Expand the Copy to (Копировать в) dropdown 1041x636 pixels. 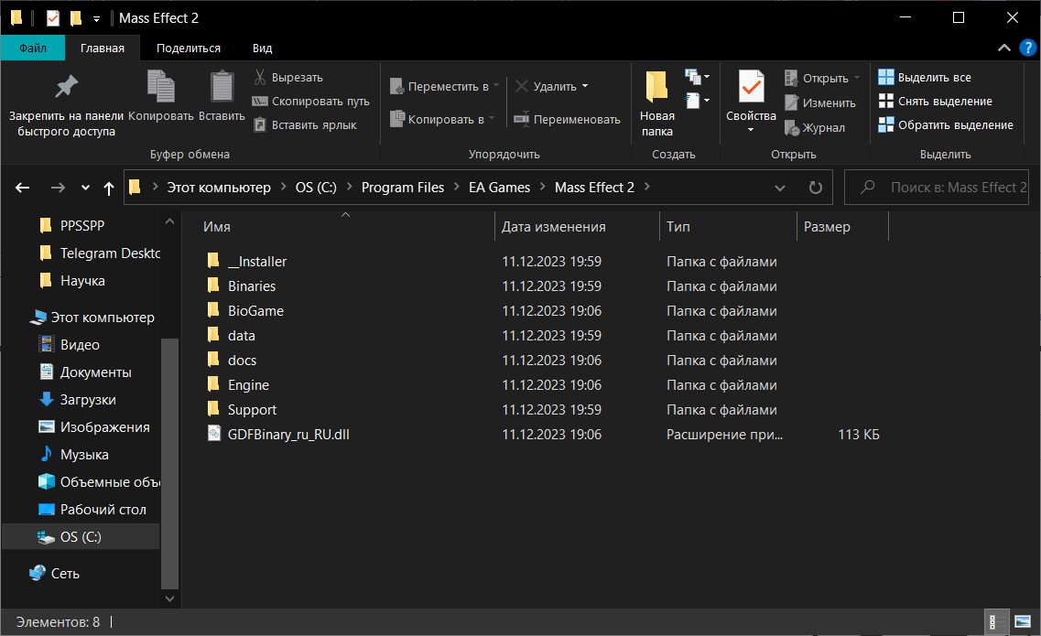(x=492, y=119)
